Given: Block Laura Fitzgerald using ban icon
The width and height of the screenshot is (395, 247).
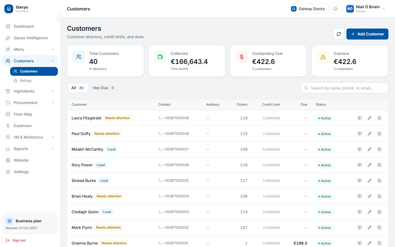Looking at the screenshot, I should [379, 118].
